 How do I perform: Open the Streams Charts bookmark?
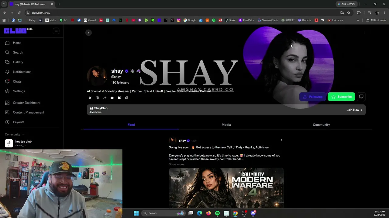[x=268, y=20]
